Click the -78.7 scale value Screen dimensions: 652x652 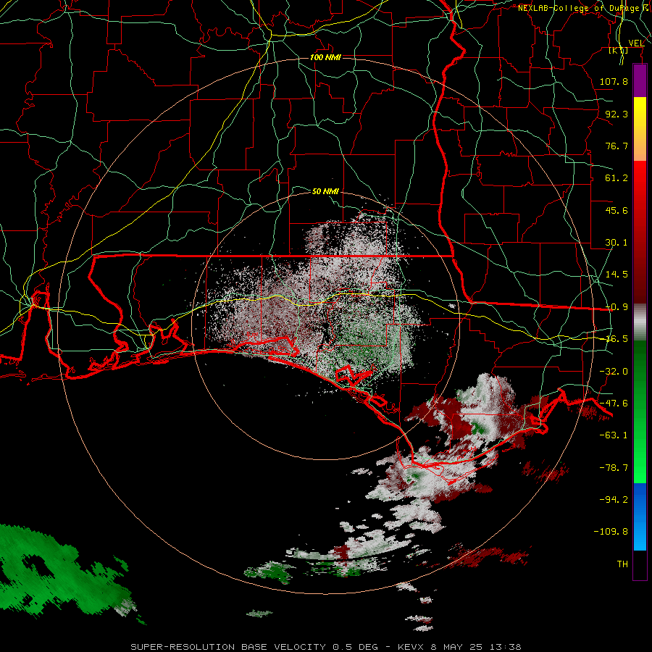coord(614,468)
